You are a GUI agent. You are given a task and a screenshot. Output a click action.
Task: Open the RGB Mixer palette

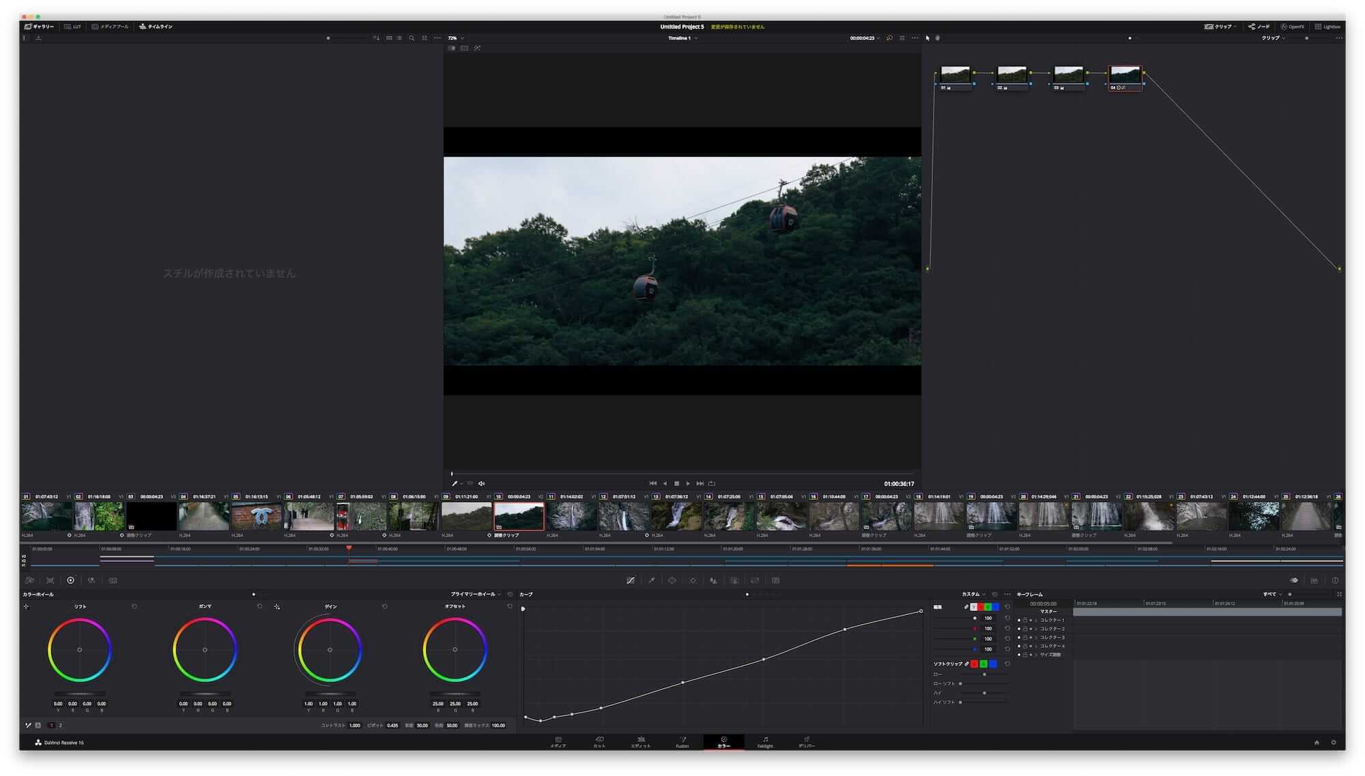click(x=91, y=580)
